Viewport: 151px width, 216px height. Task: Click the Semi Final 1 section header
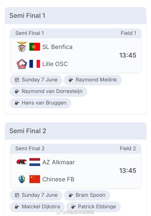coord(76,16)
